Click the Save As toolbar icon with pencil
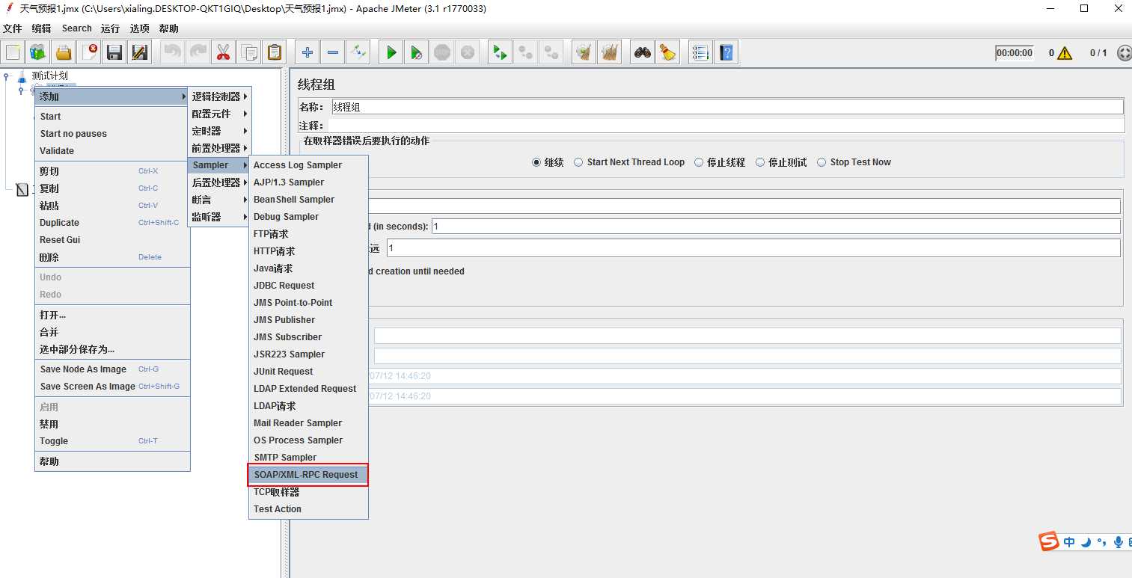1132x578 pixels. 140,52
